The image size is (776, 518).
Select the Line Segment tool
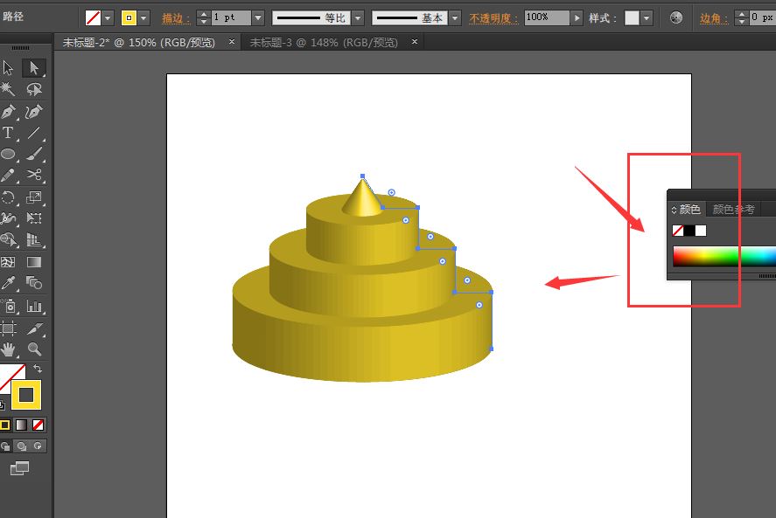coord(33,133)
